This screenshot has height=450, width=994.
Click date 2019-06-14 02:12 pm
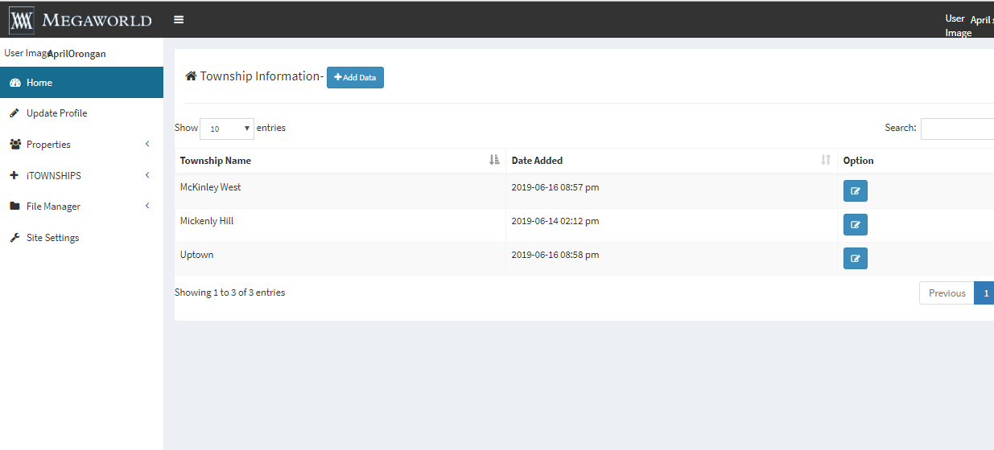coord(555,221)
